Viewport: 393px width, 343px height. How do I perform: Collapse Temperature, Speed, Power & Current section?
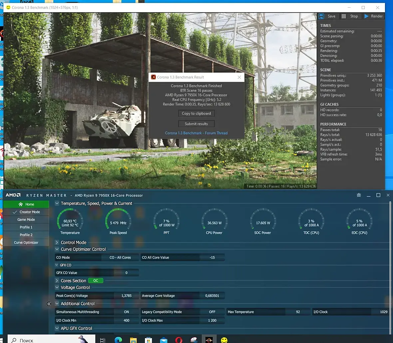57,203
